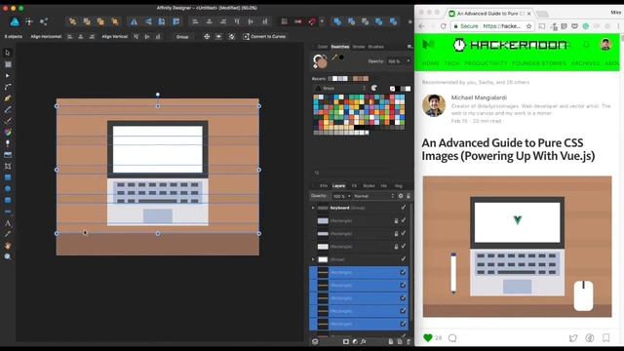Open the Swatches opacity dropdown arrow
Screen dimensions: 624x351
tap(409, 61)
